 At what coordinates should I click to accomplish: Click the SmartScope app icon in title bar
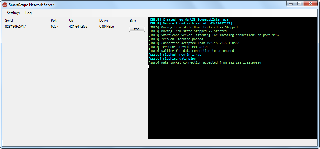(5, 5)
